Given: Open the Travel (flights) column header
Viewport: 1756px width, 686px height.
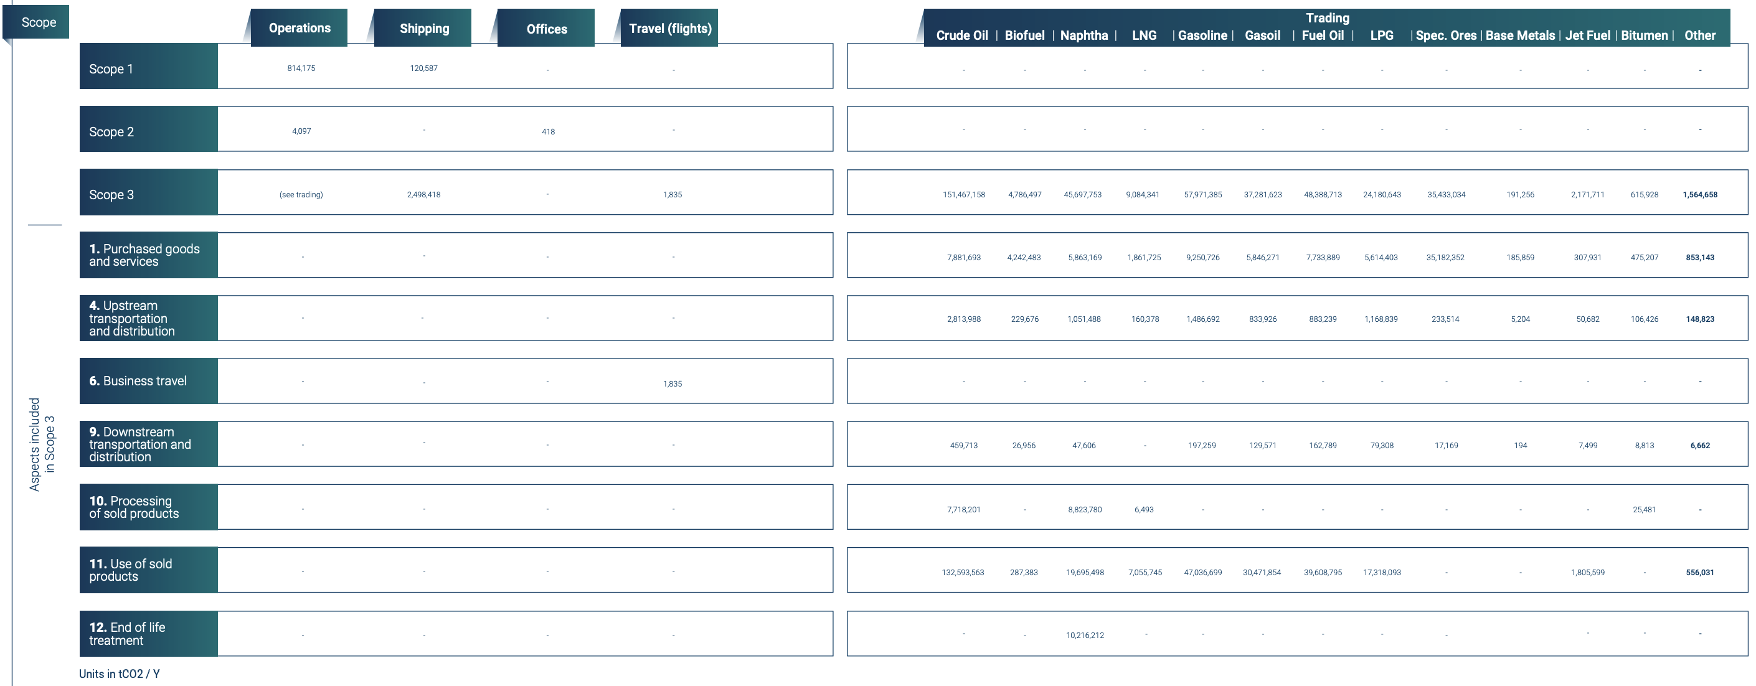Looking at the screenshot, I should [x=669, y=29].
